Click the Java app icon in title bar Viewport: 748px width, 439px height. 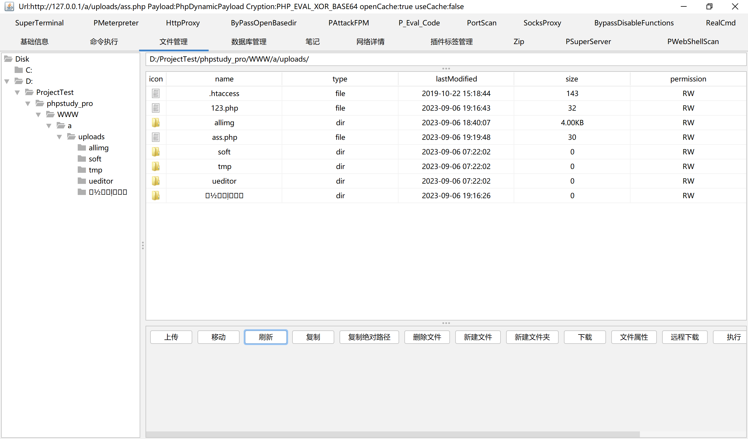point(10,6)
